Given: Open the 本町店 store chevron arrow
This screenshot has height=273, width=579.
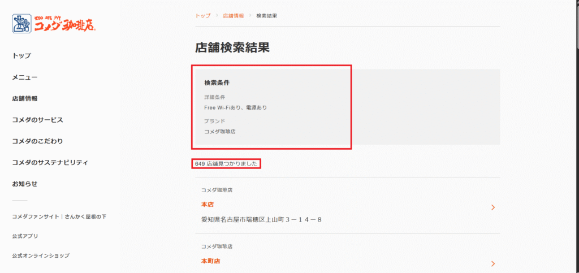Looking at the screenshot, I should 493,263.
